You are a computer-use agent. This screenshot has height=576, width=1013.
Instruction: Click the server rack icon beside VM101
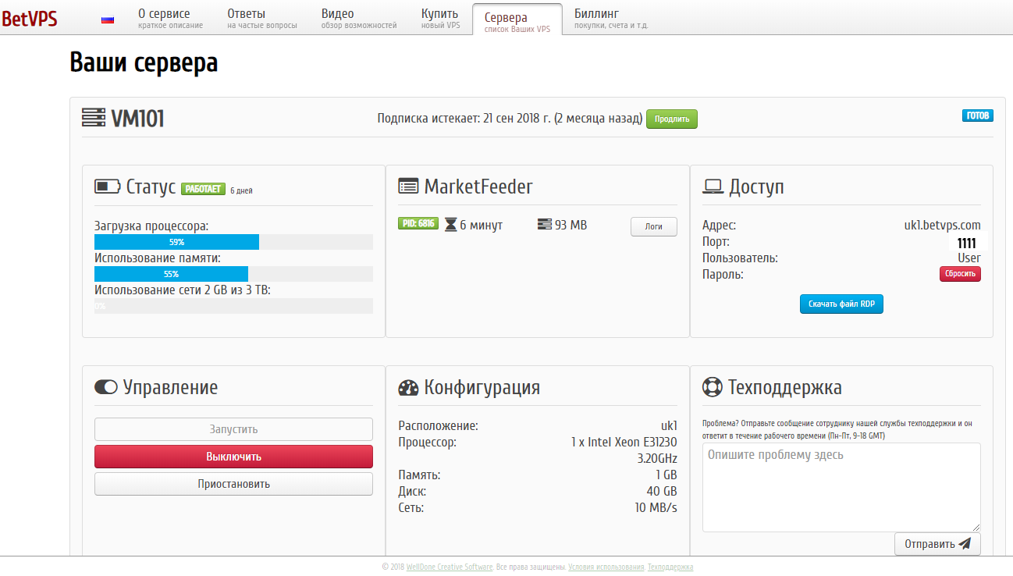[94, 118]
